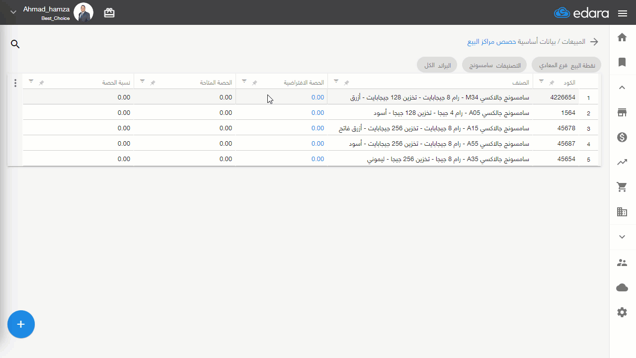Expand the user account dropdown chevron
Image resolution: width=636 pixels, height=358 pixels.
[13, 12]
